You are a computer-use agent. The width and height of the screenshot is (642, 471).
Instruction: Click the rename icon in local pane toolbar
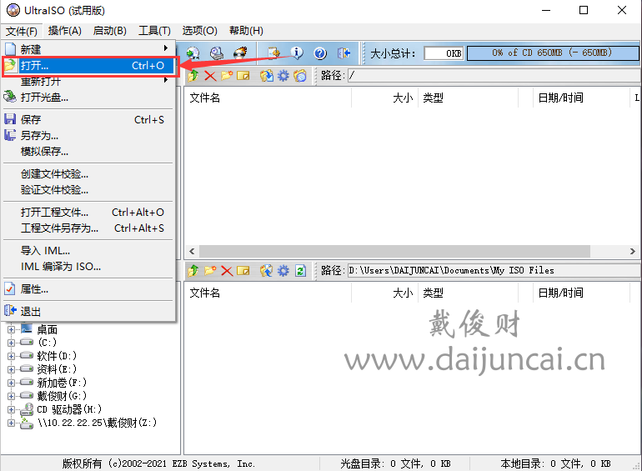[243, 270]
